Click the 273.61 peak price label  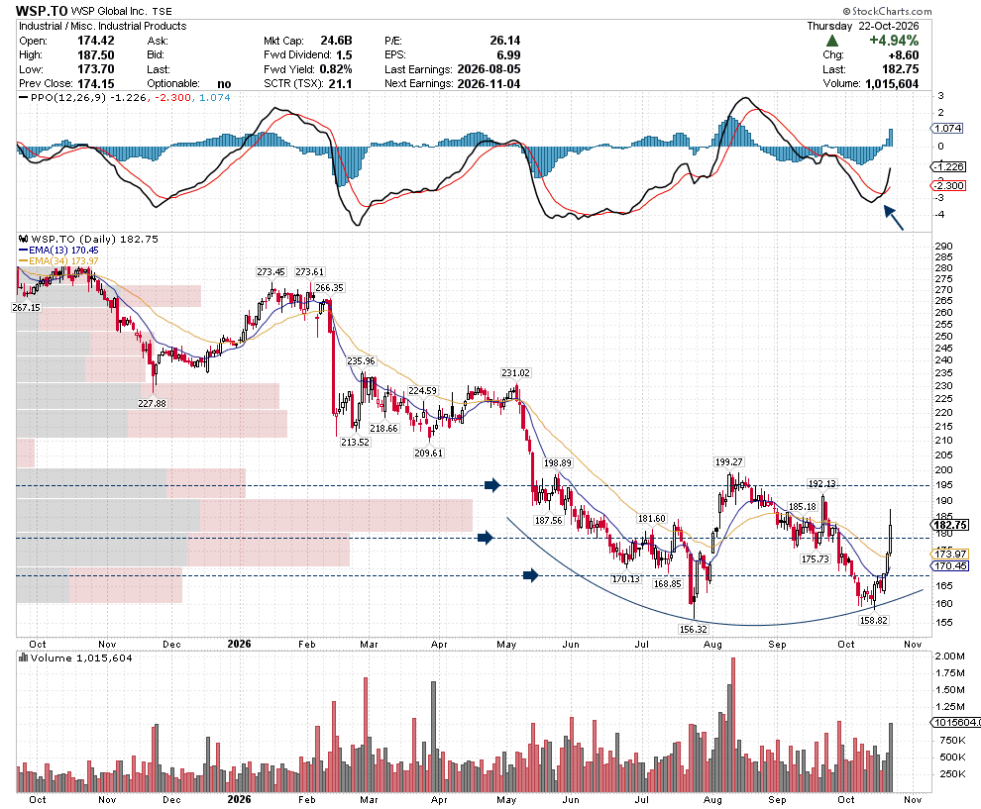click(310, 272)
